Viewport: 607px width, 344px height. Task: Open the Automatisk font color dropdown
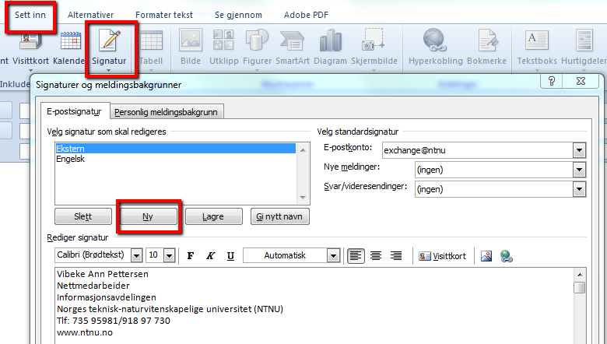coord(333,255)
